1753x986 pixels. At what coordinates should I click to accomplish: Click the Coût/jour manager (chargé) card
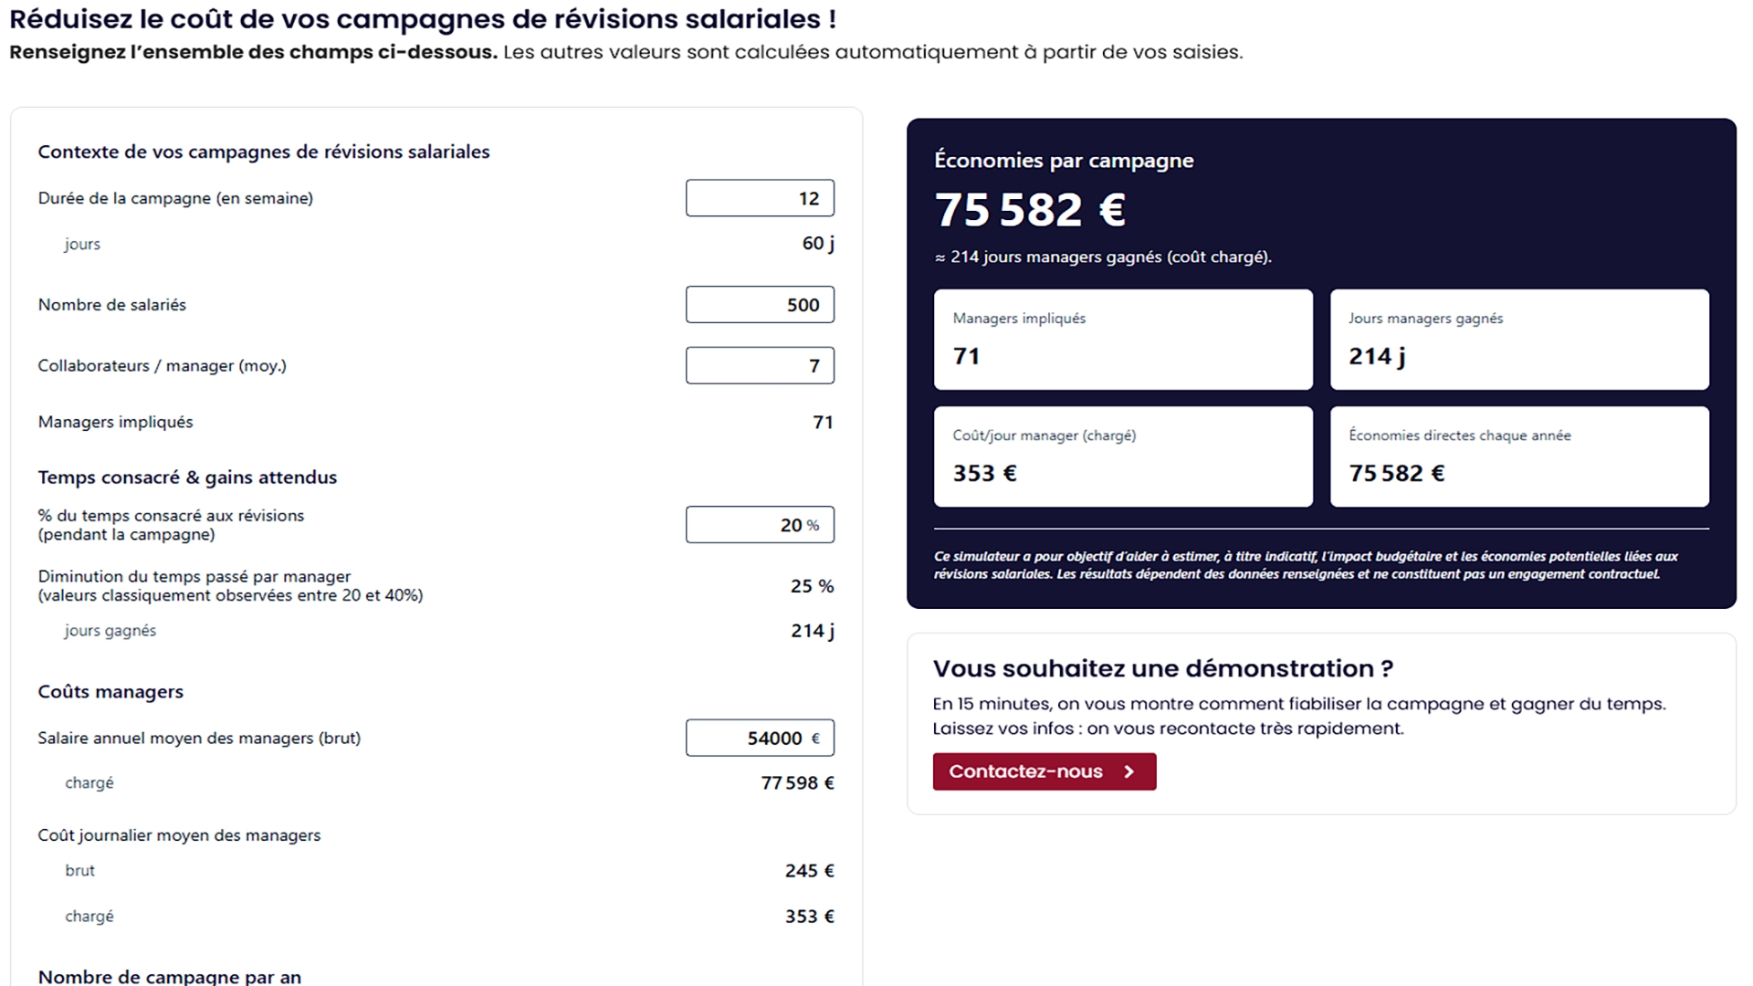tap(1122, 456)
